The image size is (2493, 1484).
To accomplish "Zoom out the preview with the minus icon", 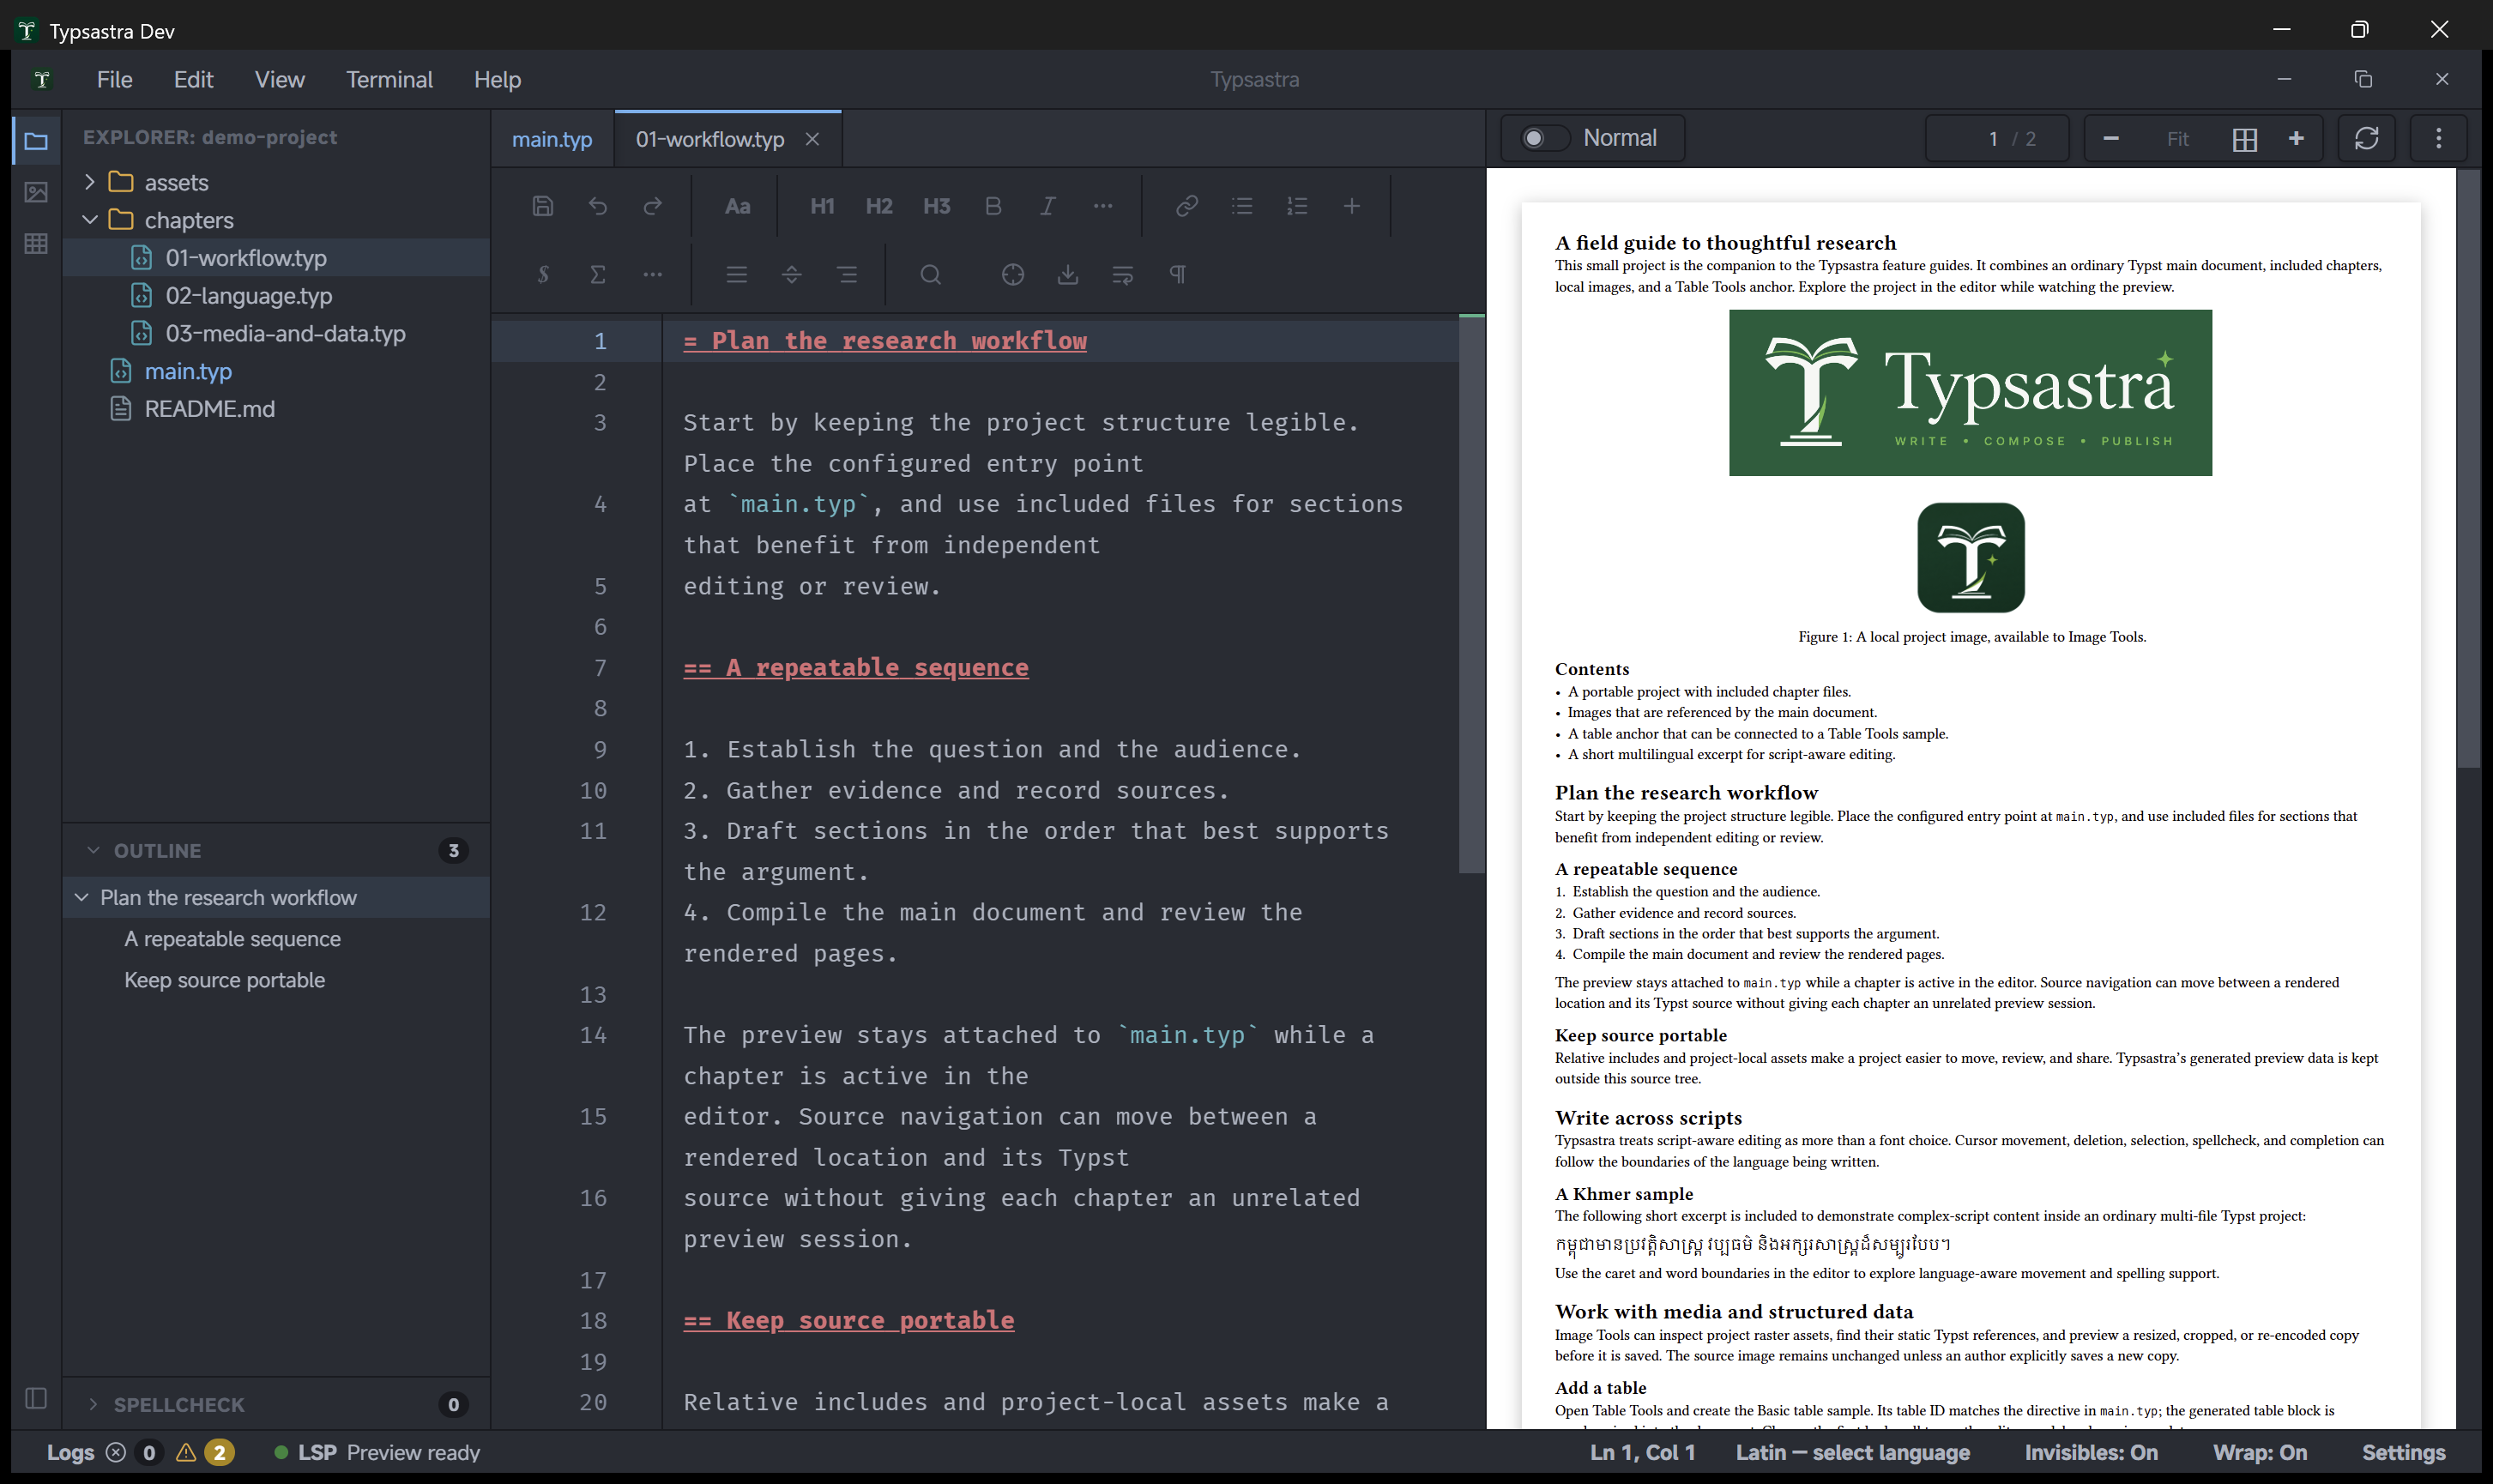I will point(2111,138).
